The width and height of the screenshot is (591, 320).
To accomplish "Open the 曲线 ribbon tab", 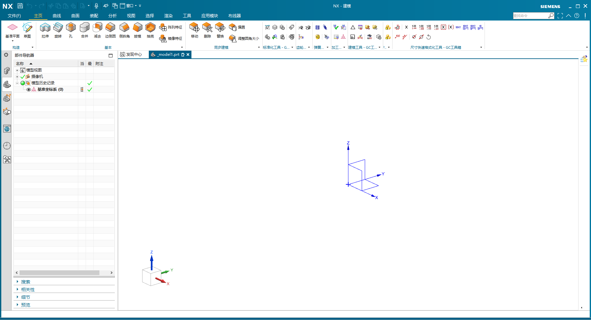I will click(x=57, y=16).
